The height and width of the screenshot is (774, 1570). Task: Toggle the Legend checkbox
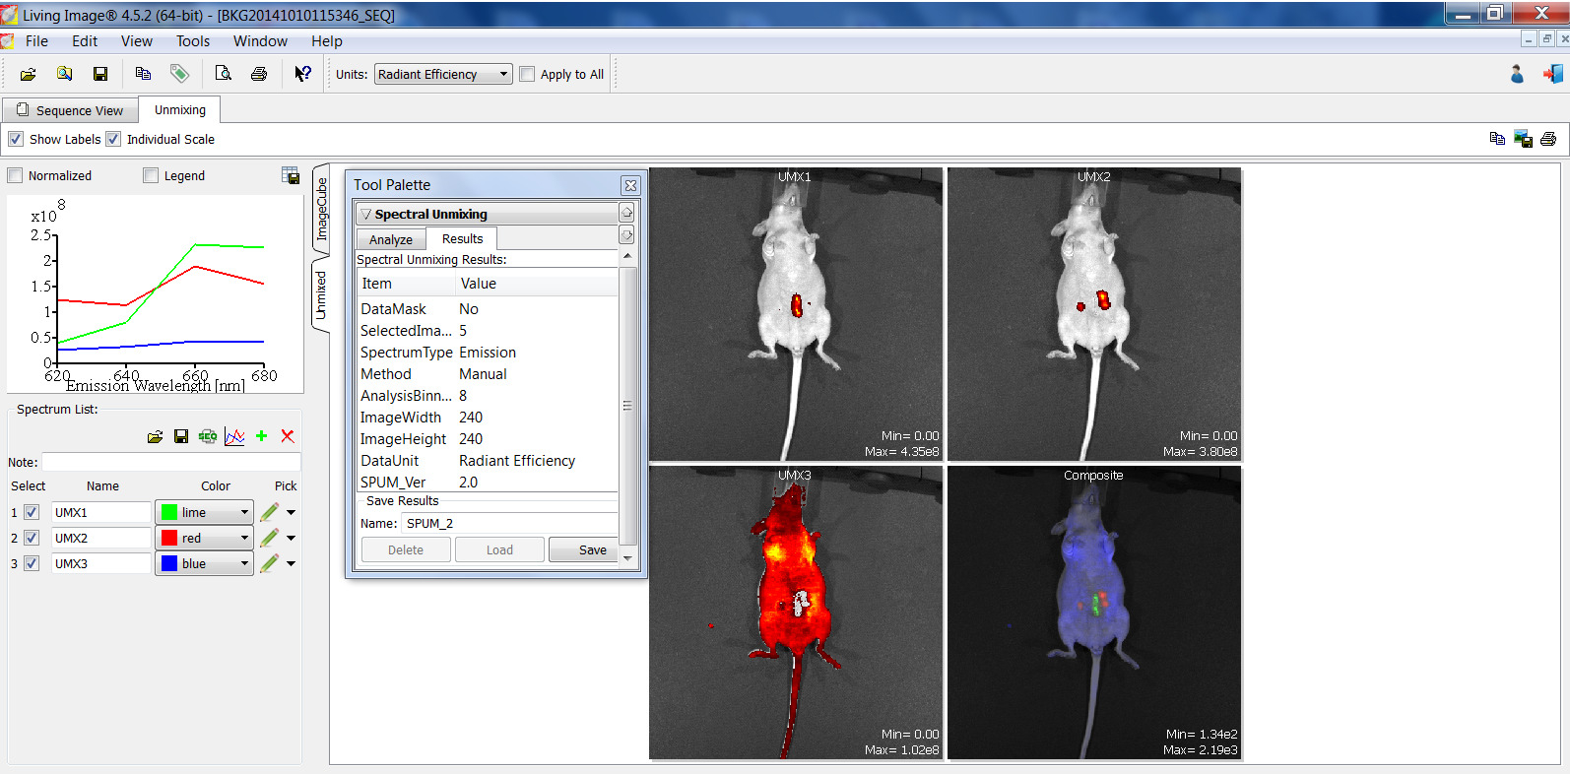click(x=151, y=175)
